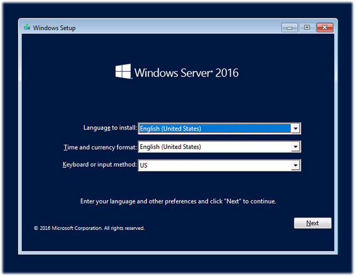Screen dimensions: 355x276
Task: Click the 'Enter your language' instruction text
Action: click(x=178, y=201)
